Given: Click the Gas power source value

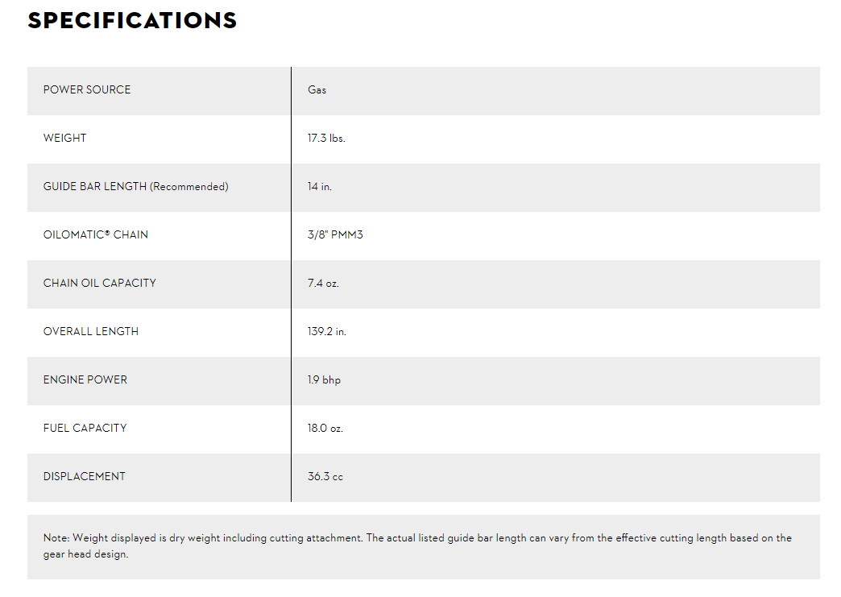Looking at the screenshot, I should [317, 90].
